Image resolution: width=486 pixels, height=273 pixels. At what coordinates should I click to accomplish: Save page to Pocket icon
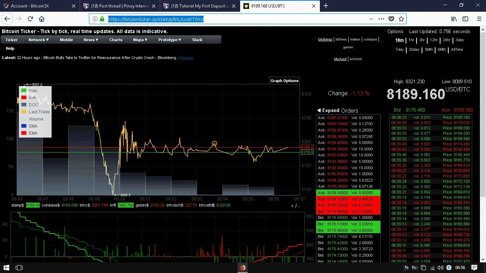(391, 19)
